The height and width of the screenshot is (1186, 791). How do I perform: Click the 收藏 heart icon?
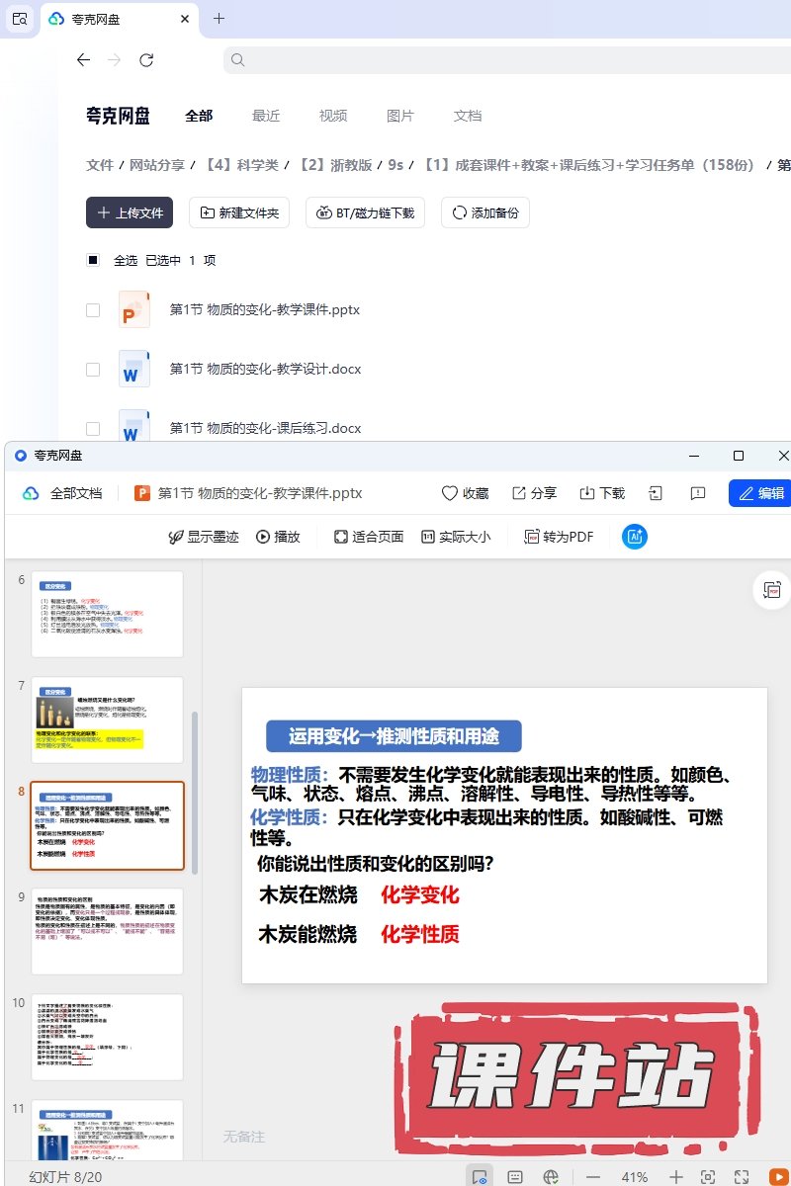tap(465, 493)
